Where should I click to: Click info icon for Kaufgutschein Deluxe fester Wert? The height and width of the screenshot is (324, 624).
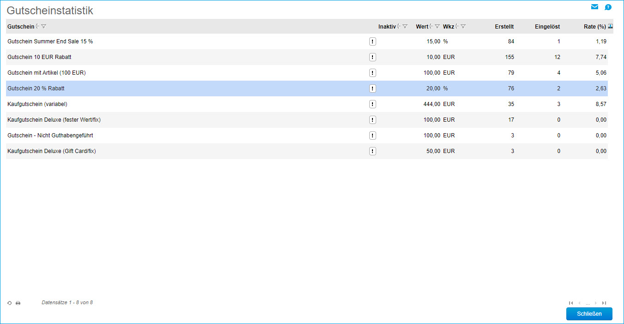tap(372, 120)
